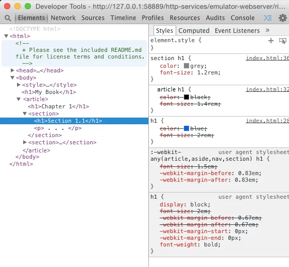
Task: Click the grey color swatch
Action: (186, 66)
